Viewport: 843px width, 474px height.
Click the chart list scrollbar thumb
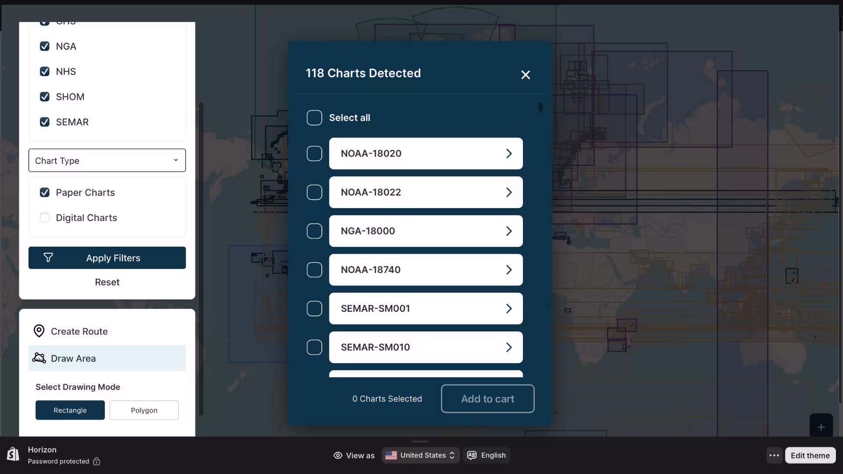(x=540, y=108)
